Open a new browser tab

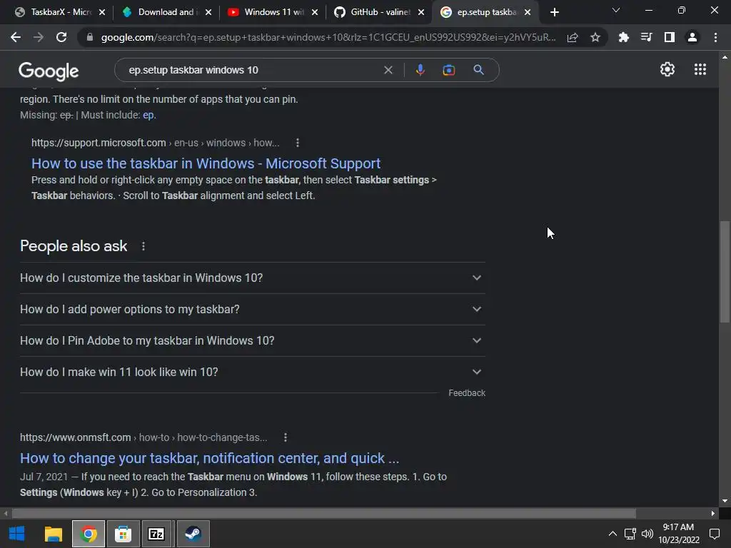pyautogui.click(x=554, y=12)
